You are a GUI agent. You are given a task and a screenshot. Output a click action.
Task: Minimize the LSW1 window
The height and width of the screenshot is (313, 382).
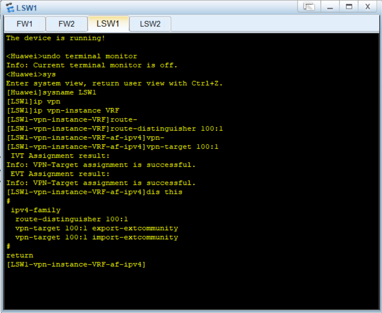click(330, 7)
